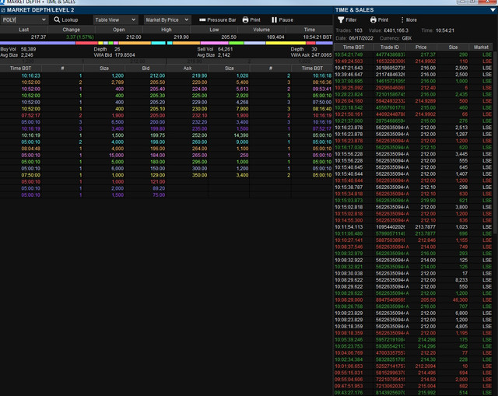Viewport: 498px width, 396px height.
Task: Click the cyan segment on the bid pressure bar
Action: click(158, 43)
